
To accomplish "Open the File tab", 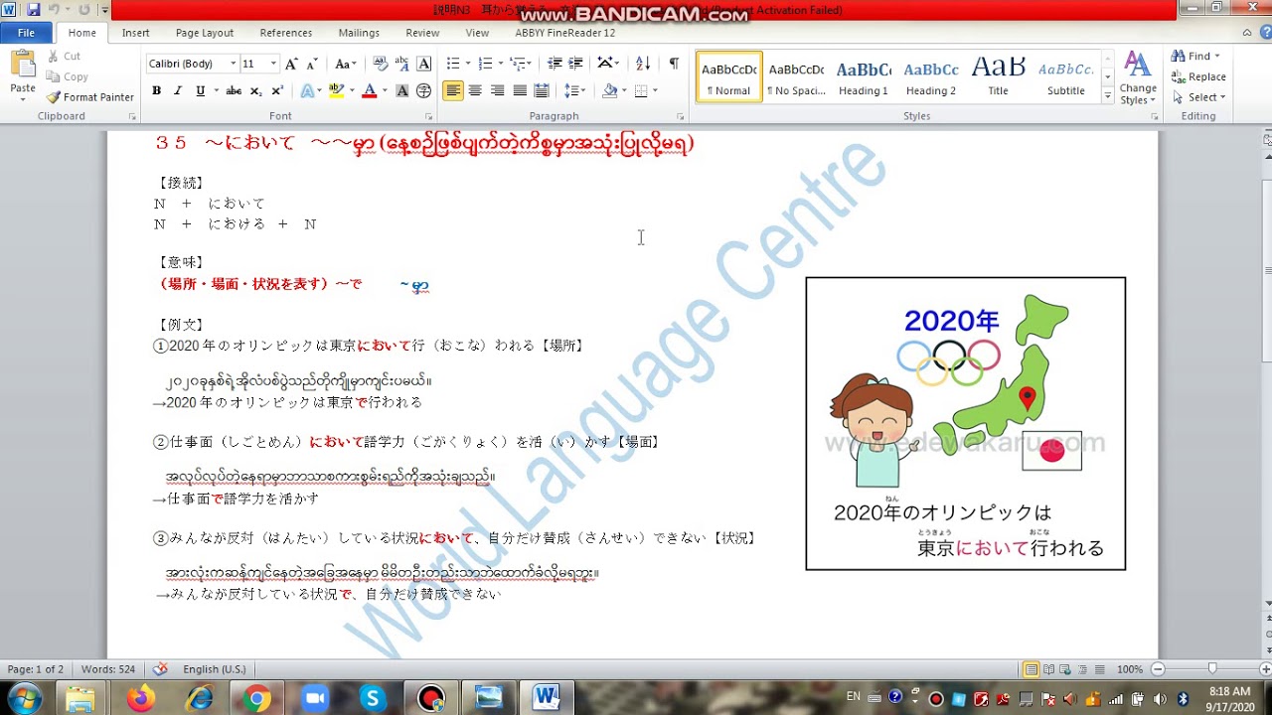I will click(x=26, y=33).
